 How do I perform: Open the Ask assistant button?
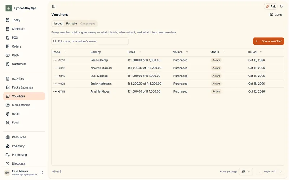pyautogui.click(x=271, y=6)
